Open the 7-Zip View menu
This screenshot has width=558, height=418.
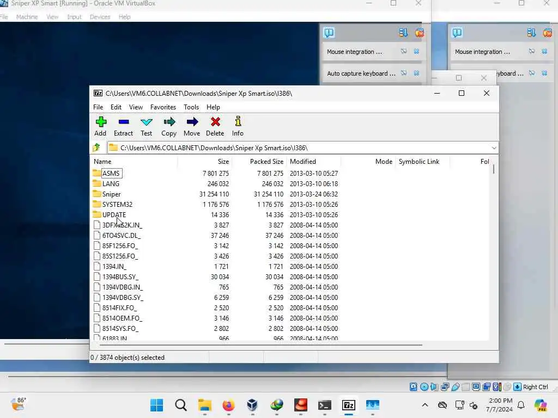pyautogui.click(x=136, y=107)
